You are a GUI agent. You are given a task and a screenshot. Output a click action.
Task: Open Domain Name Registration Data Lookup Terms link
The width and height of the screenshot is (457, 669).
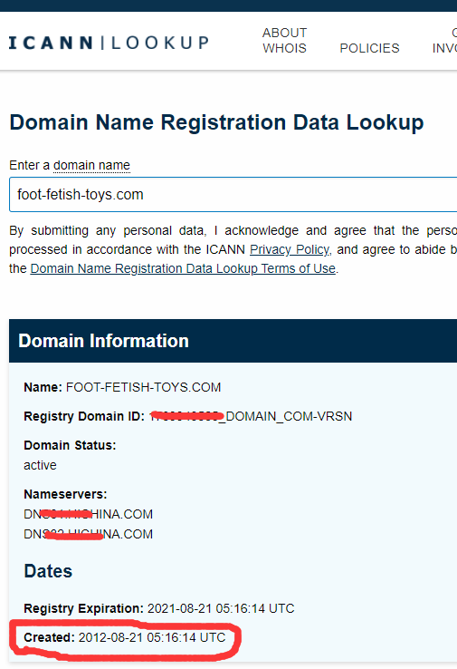pyautogui.click(x=183, y=269)
